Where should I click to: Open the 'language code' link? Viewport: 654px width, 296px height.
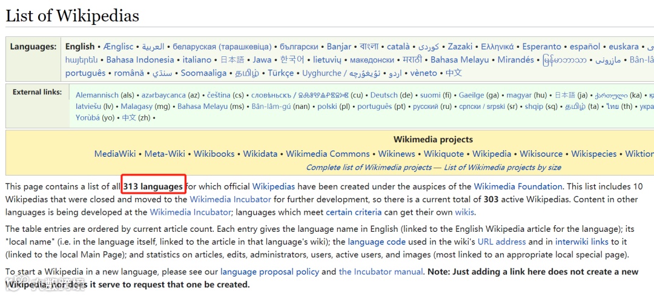pyautogui.click(x=376, y=242)
